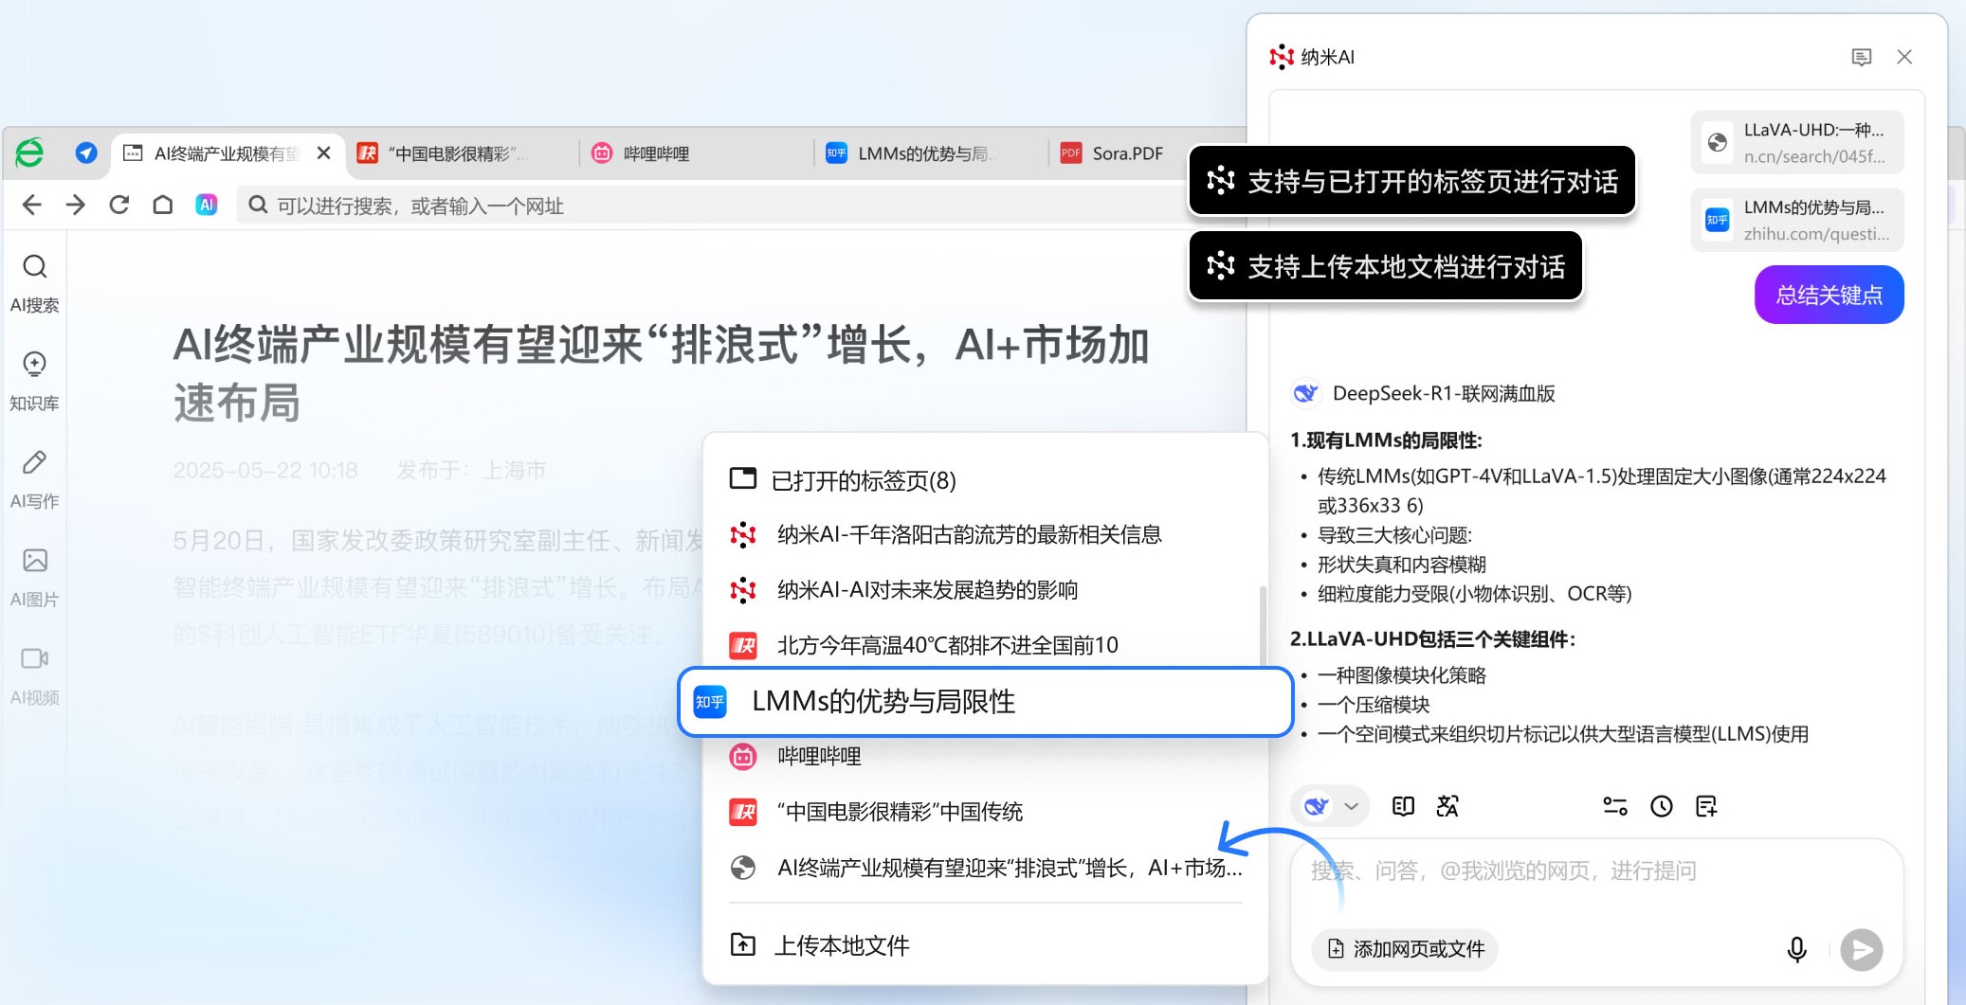Open the AI写作 tool

[x=35, y=478]
